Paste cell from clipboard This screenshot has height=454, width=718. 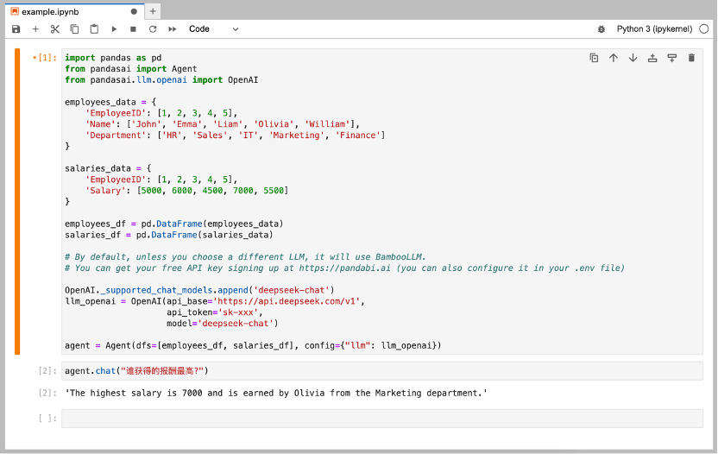click(x=94, y=29)
